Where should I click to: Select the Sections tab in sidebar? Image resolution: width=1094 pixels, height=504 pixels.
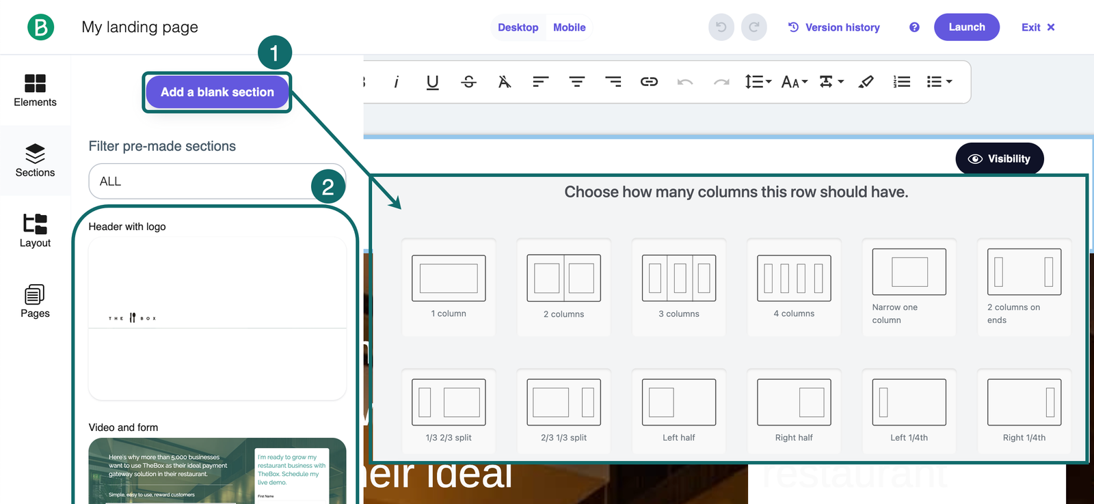(x=35, y=160)
